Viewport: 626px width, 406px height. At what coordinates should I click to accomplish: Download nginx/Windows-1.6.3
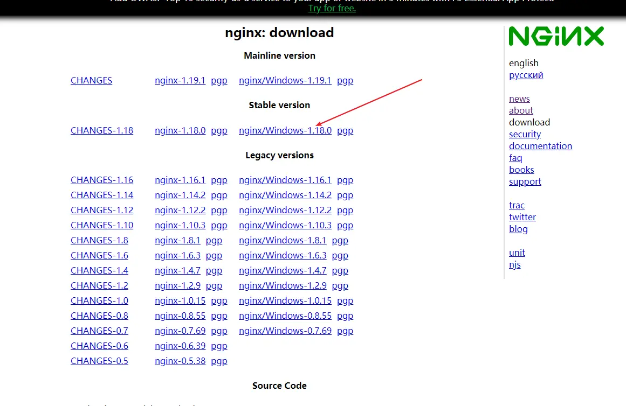283,255
